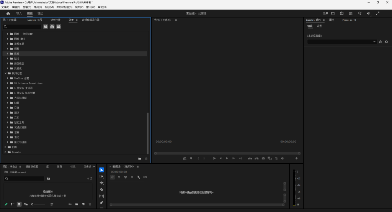The height and width of the screenshot is (212, 392).
Task: Open the 序列(S) menu
Action: click(38, 7)
